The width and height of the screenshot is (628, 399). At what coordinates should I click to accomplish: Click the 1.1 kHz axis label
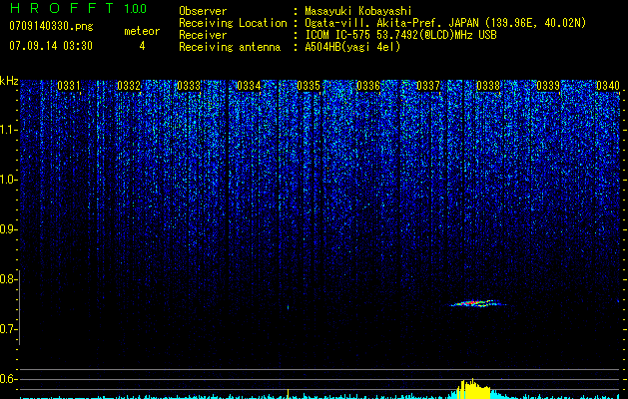point(8,130)
